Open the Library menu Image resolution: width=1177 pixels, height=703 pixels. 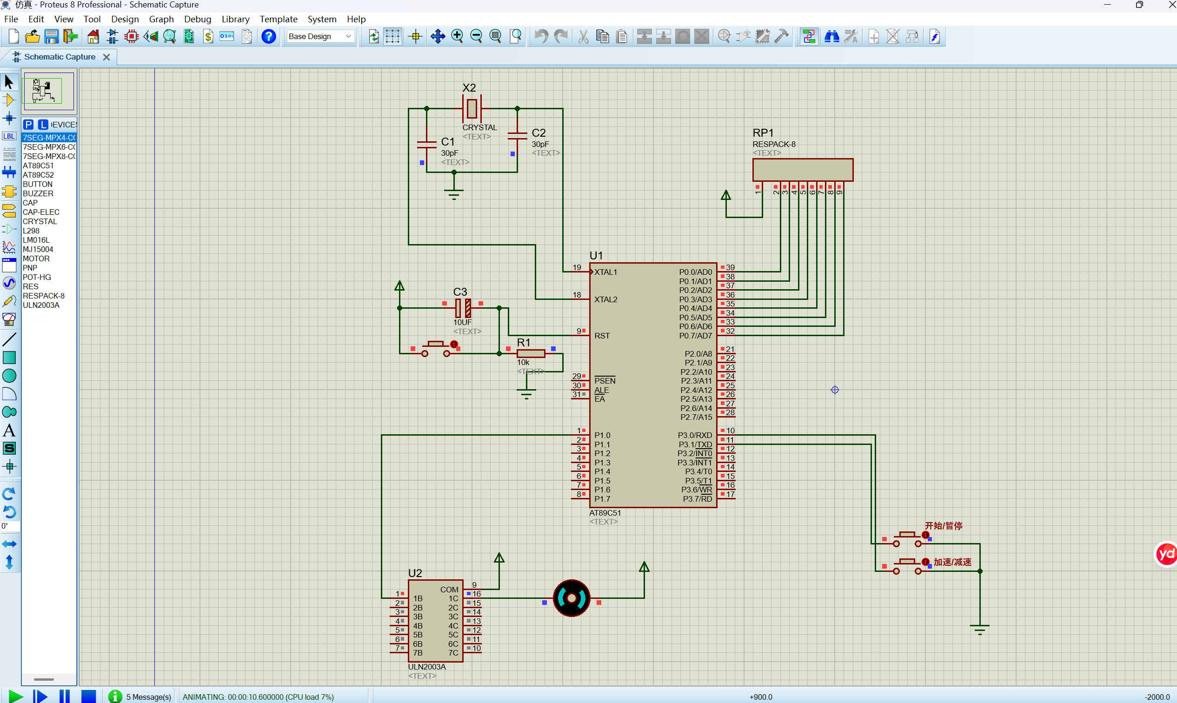[235, 19]
